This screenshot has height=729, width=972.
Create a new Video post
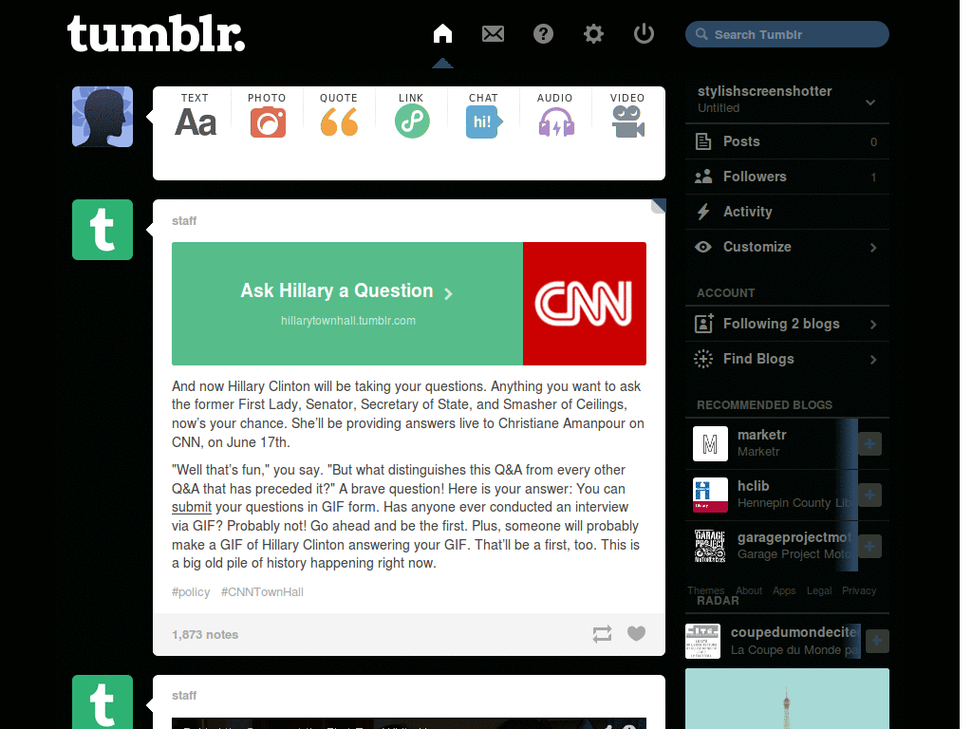point(628,115)
